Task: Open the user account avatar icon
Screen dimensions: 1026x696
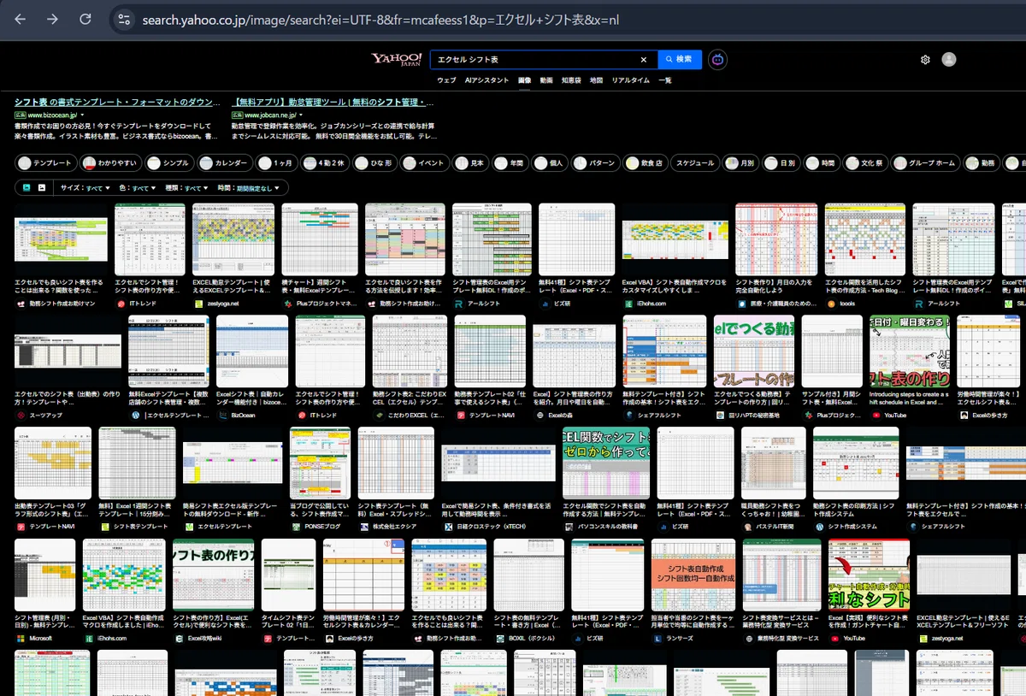Action: (949, 60)
